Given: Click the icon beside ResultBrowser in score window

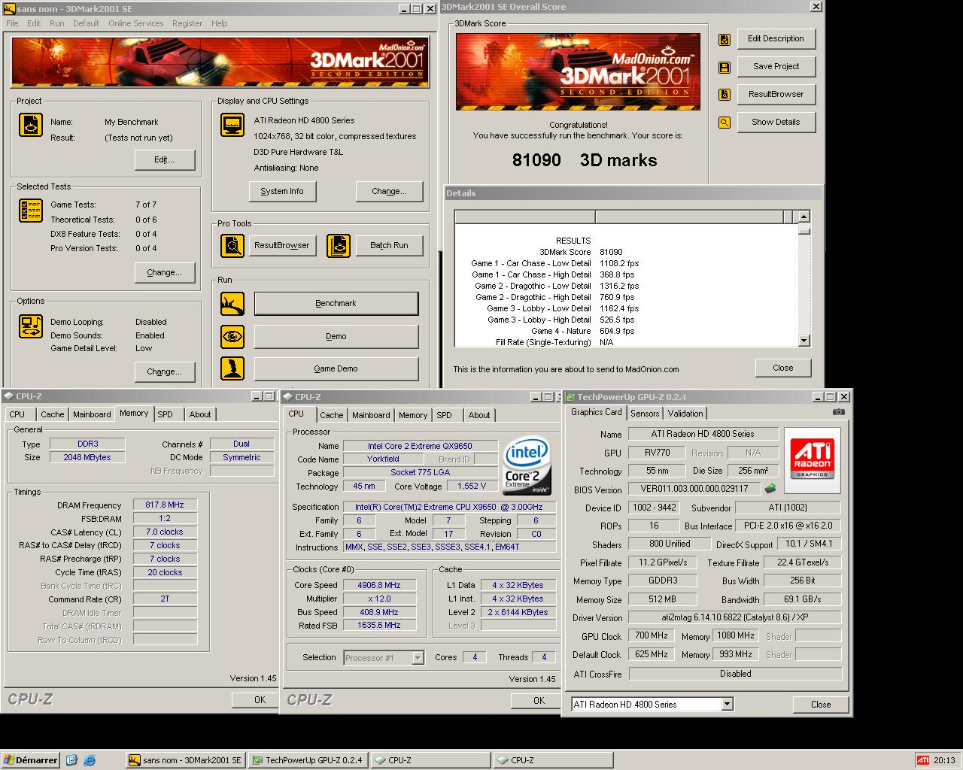Looking at the screenshot, I should pos(725,95).
